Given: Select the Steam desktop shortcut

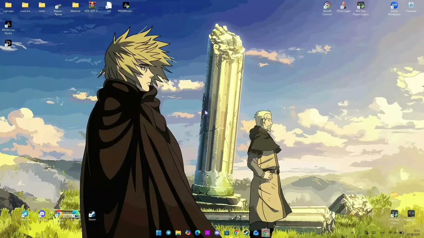Looking at the screenshot, I should (x=92, y=216).
